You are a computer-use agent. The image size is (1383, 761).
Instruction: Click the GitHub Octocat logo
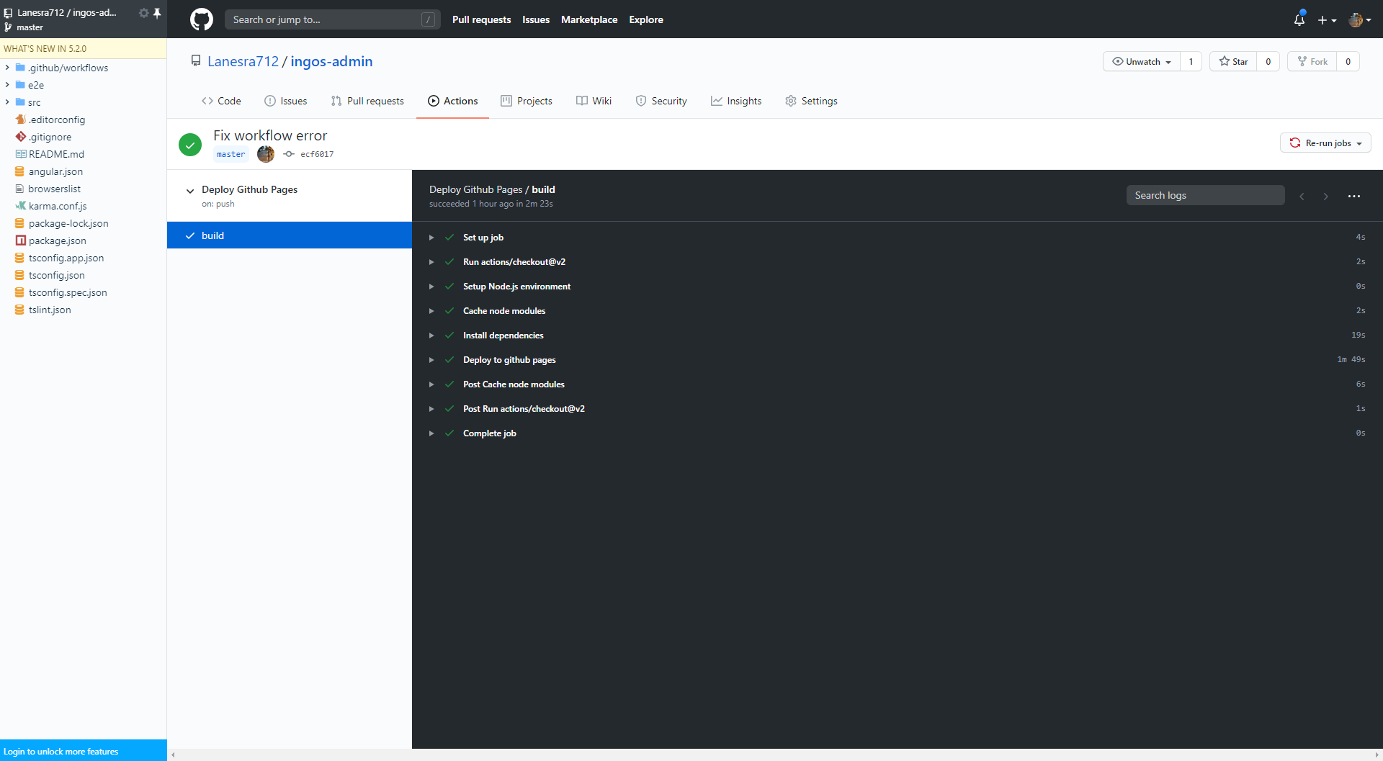pos(202,19)
